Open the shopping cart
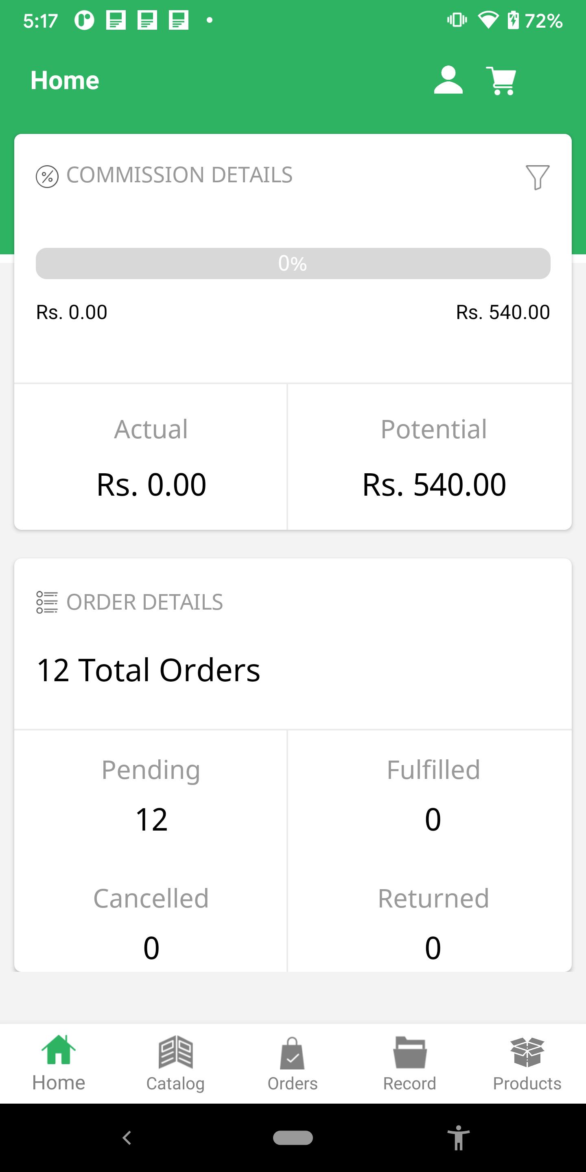The height and width of the screenshot is (1172, 586). pyautogui.click(x=501, y=81)
